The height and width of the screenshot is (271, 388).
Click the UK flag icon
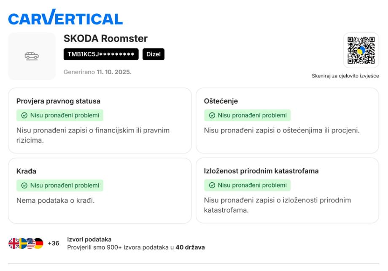[x=13, y=243]
